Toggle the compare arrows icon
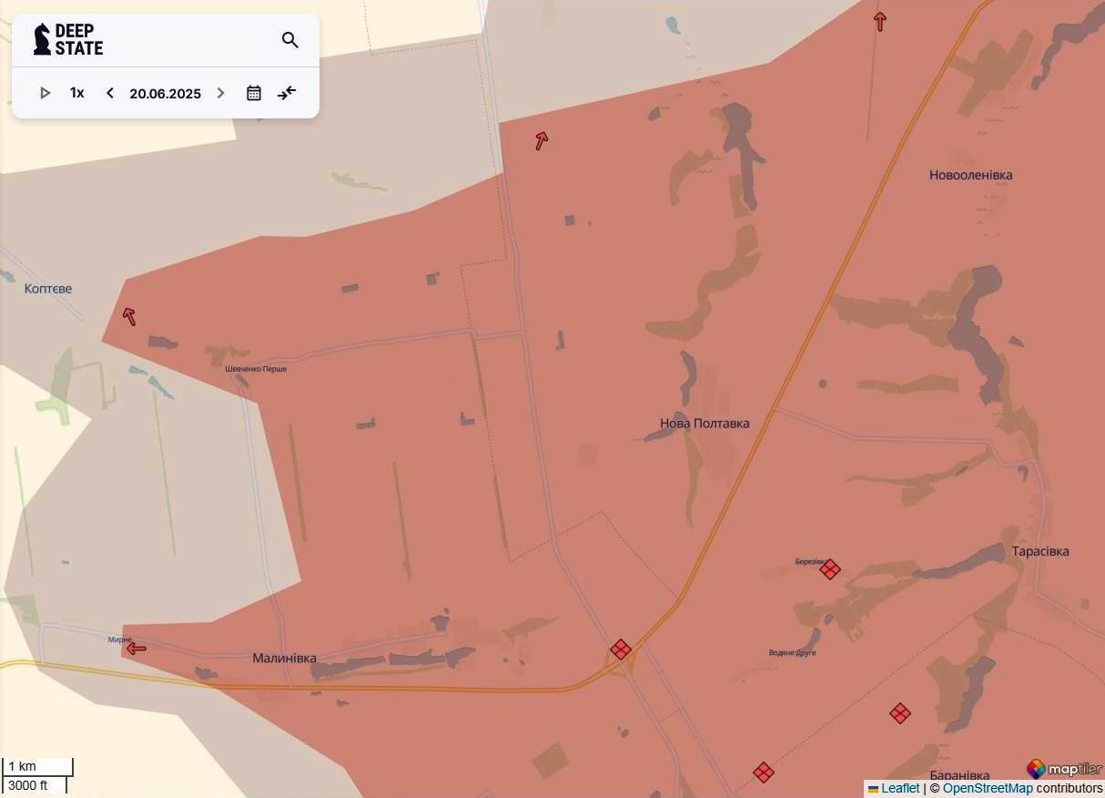Screen dimensions: 1105x798 point(287,93)
